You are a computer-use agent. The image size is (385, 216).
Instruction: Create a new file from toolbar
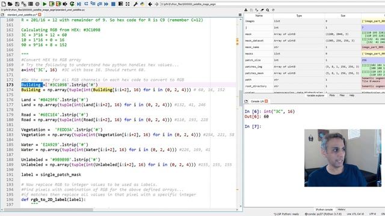click(4, 4)
